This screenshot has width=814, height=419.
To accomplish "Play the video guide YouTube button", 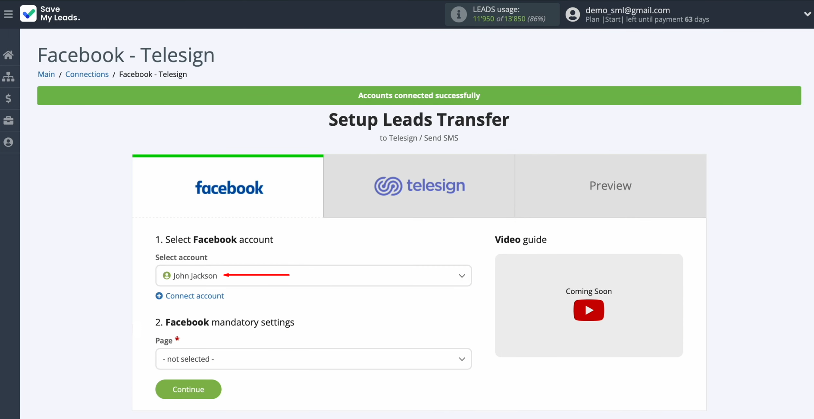I will [589, 310].
